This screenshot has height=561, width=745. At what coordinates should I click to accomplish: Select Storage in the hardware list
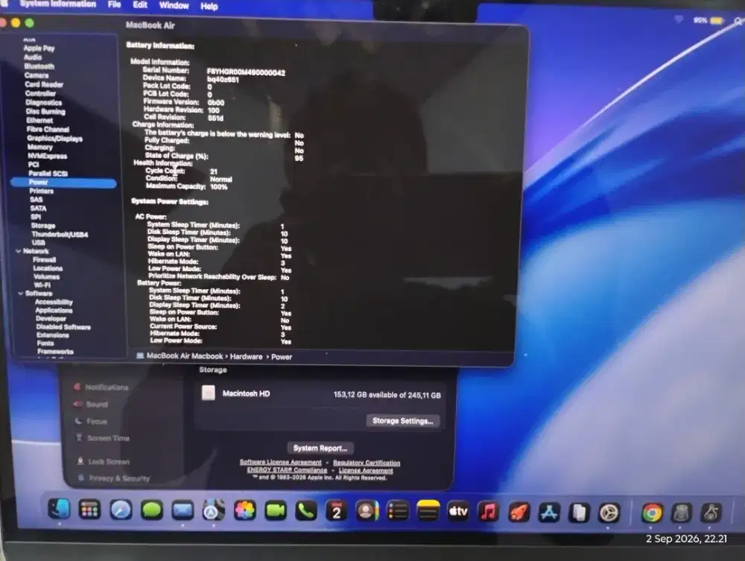43,226
